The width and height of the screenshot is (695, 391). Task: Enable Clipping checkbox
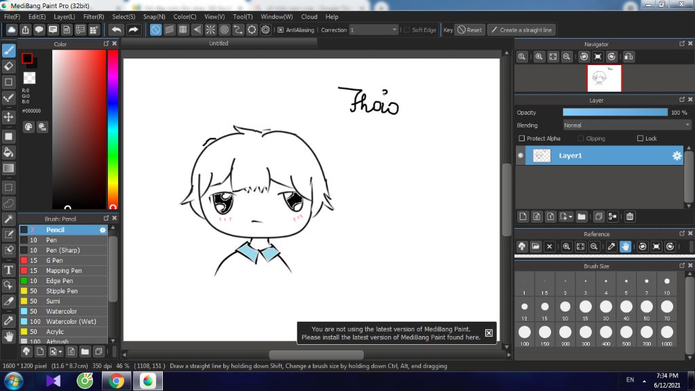[581, 138]
